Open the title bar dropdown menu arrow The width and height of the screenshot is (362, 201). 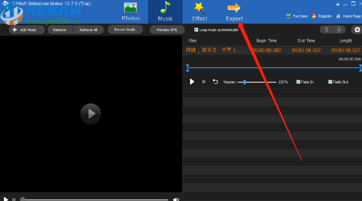click(x=338, y=4)
